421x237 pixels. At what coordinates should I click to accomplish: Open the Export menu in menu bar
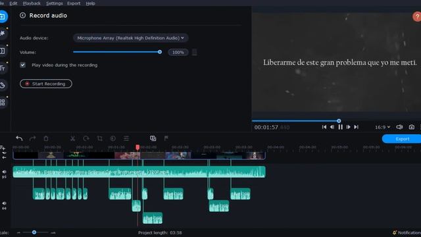pos(74,3)
